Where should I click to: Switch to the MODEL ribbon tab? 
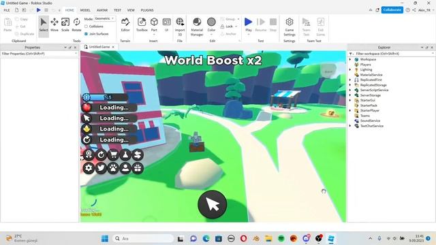click(85, 10)
